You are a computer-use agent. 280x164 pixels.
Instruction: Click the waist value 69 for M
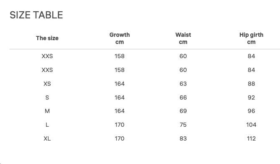[183, 111]
